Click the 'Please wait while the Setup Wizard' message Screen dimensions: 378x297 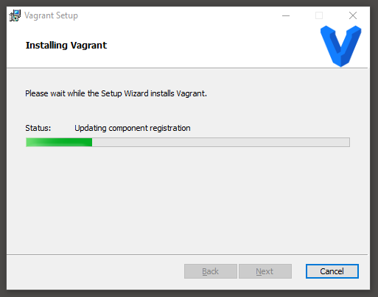click(x=116, y=93)
